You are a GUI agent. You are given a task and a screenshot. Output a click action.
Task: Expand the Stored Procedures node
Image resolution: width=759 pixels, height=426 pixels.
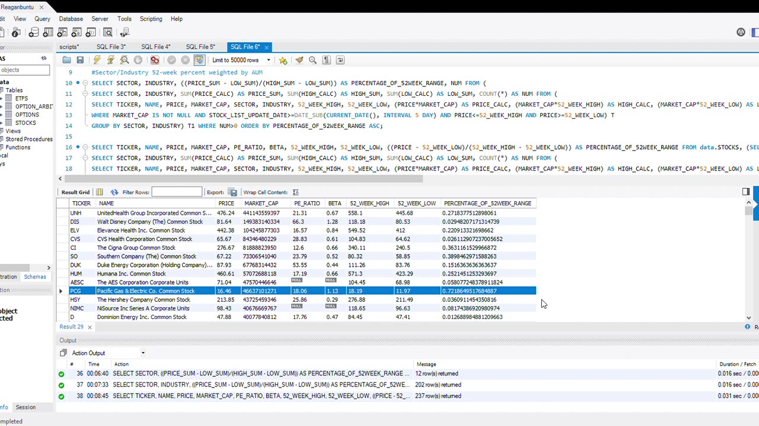(x=29, y=139)
